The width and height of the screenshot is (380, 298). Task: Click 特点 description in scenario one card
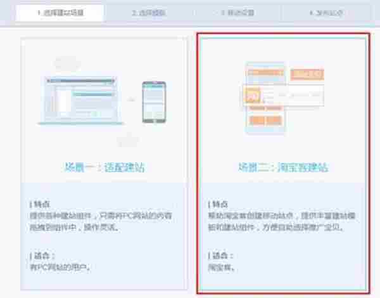click(x=104, y=216)
